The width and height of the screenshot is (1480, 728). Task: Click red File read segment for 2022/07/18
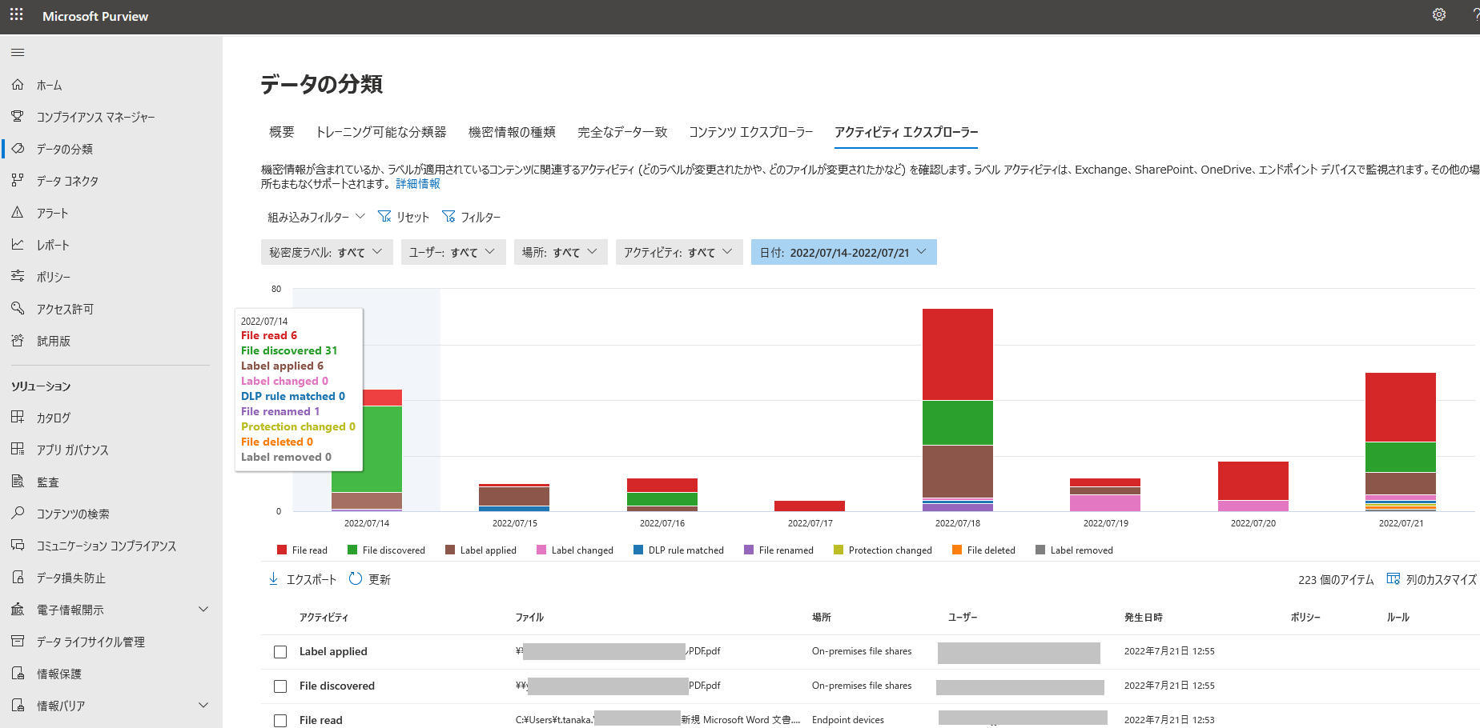[958, 354]
